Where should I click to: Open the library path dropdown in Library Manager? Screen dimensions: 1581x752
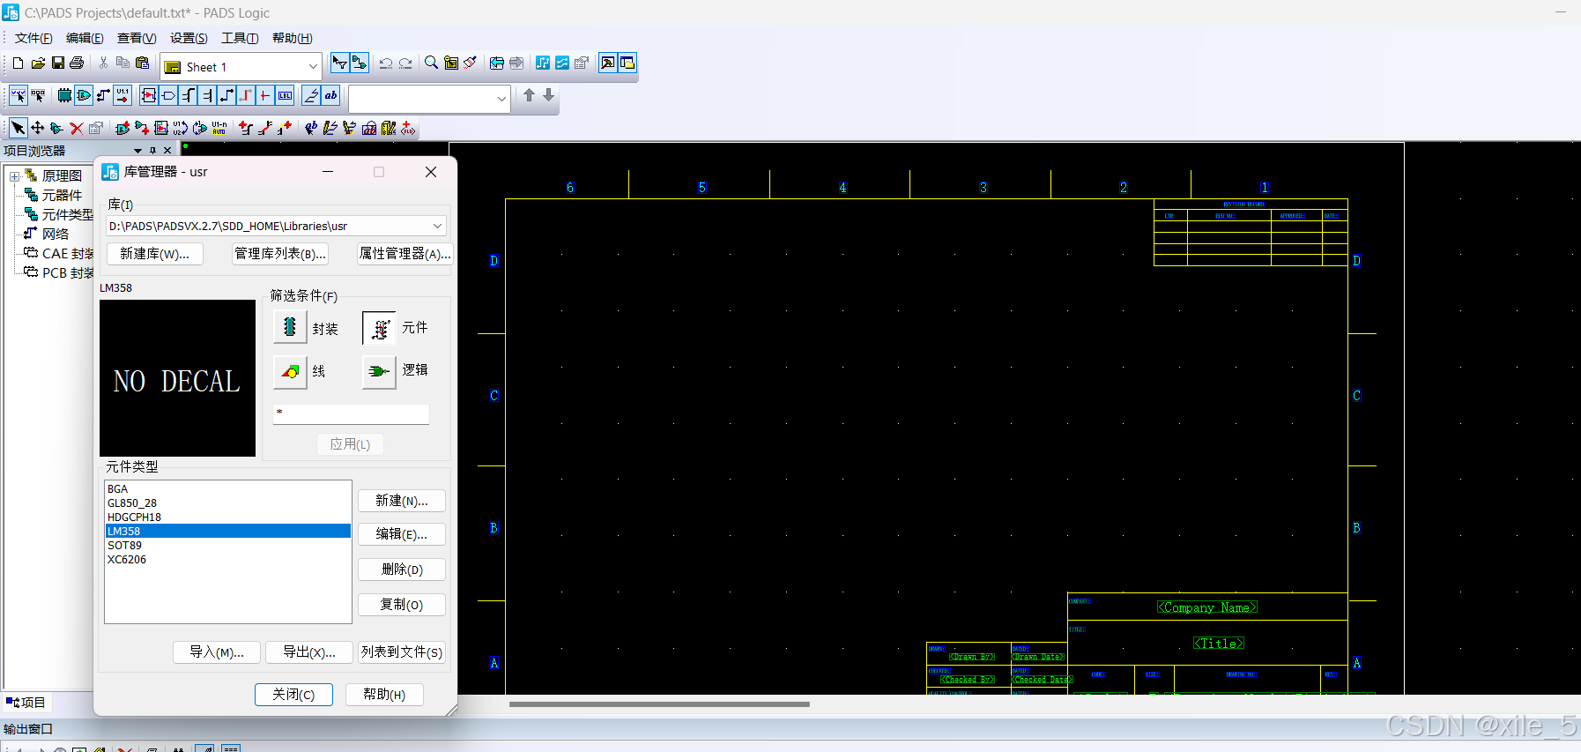coord(437,226)
